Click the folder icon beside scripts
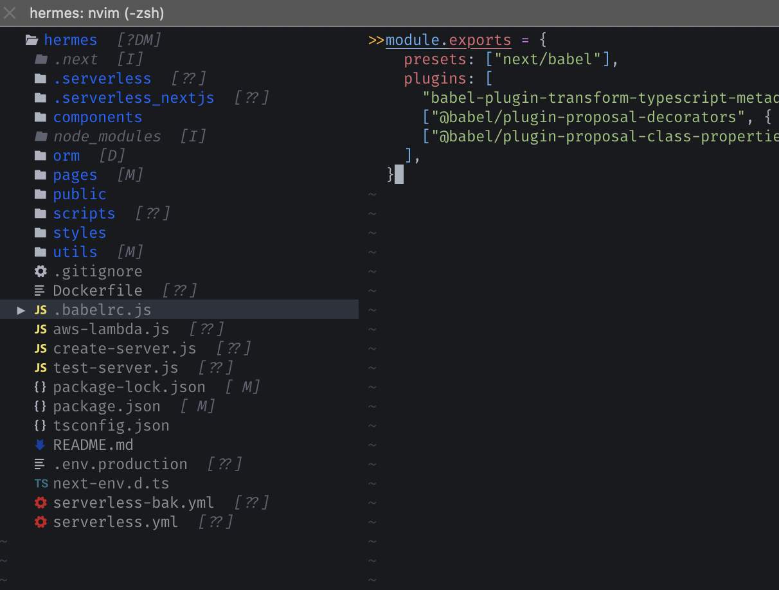 coord(40,213)
